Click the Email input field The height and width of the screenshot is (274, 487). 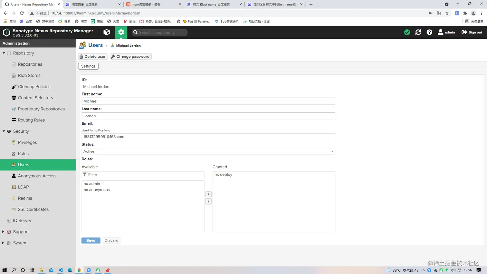coord(208,137)
